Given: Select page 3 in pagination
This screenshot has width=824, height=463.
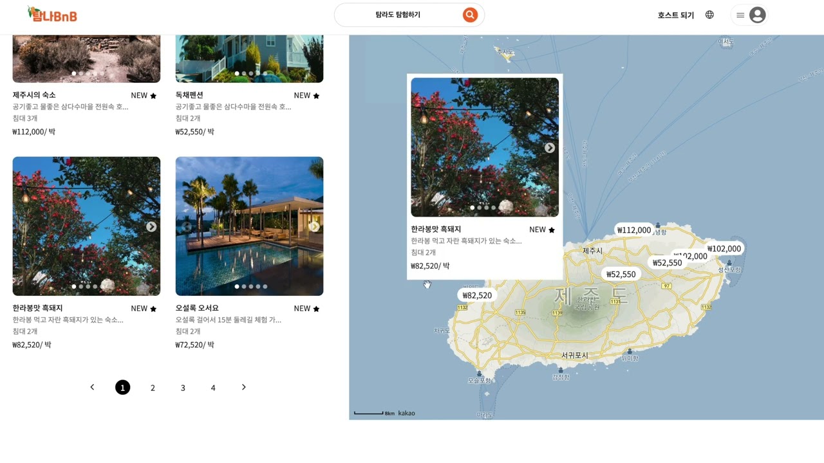Looking at the screenshot, I should pos(183,388).
